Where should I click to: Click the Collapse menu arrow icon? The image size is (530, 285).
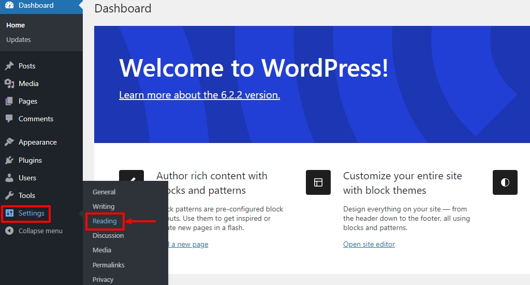[x=9, y=231]
